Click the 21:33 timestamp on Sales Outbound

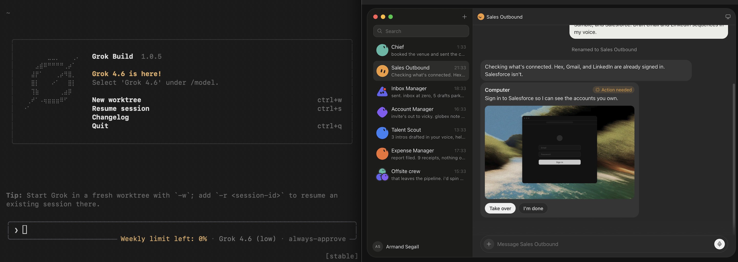tap(460, 68)
